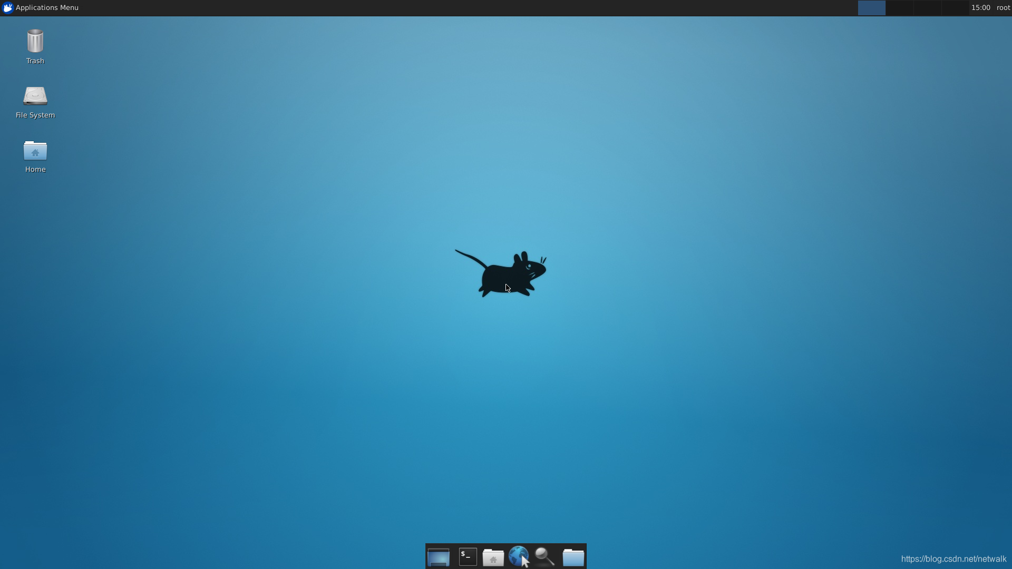This screenshot has width=1012, height=569.
Task: Switch to the third workspace
Action: click(927, 7)
